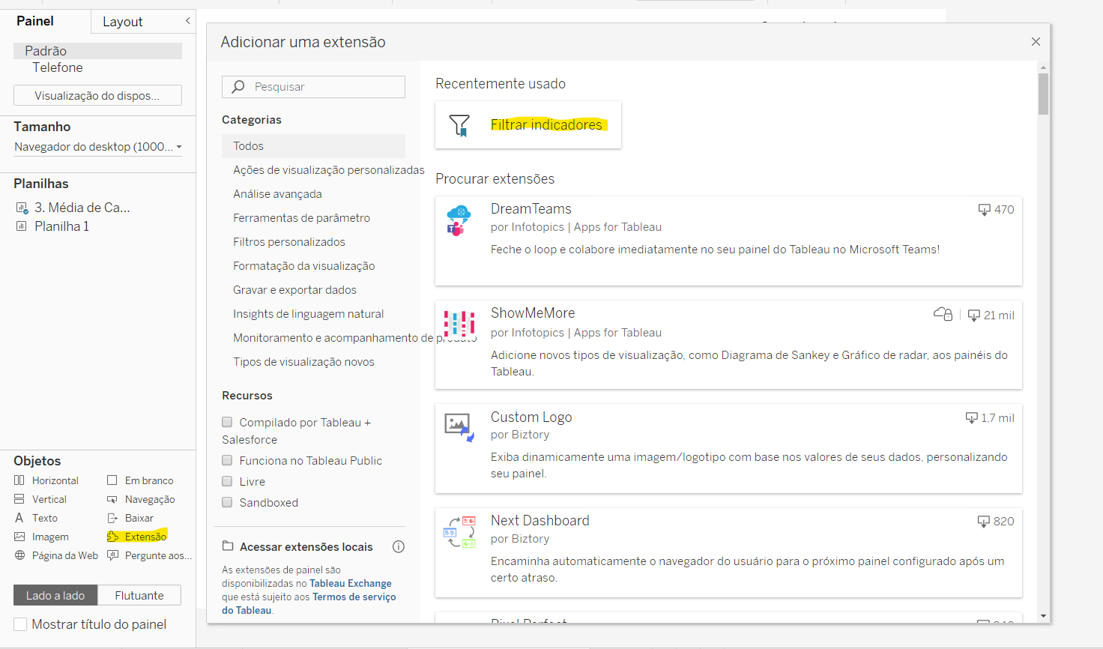Click the Pesquisar search field
1103x649 pixels.
pos(313,87)
